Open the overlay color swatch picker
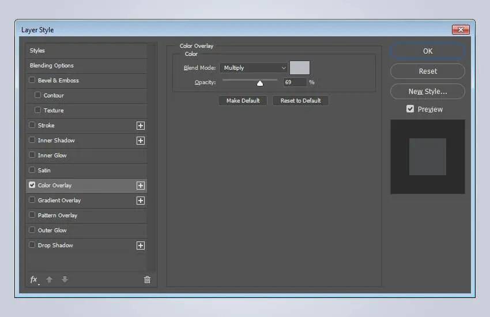 coord(300,68)
